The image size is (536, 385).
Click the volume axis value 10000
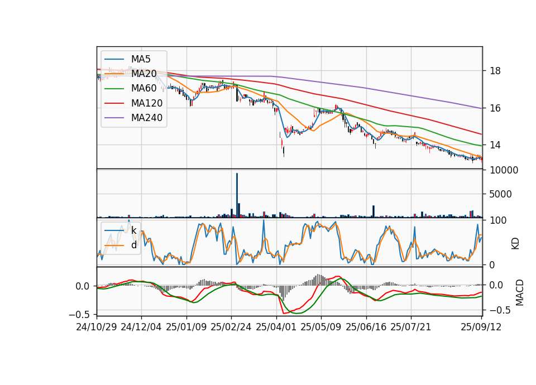(504, 170)
